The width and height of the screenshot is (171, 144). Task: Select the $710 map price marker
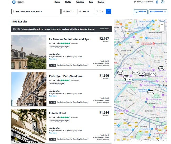click(x=153, y=73)
